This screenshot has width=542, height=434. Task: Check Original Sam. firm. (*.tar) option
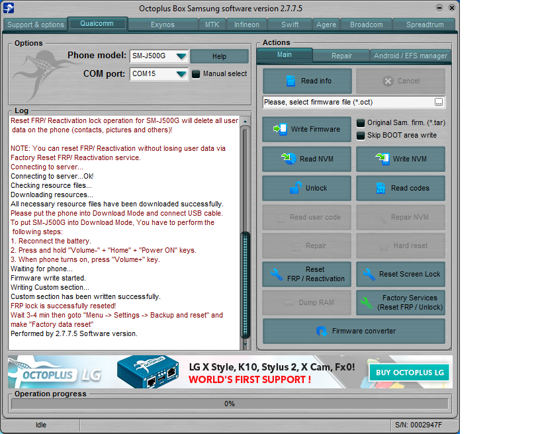click(360, 123)
